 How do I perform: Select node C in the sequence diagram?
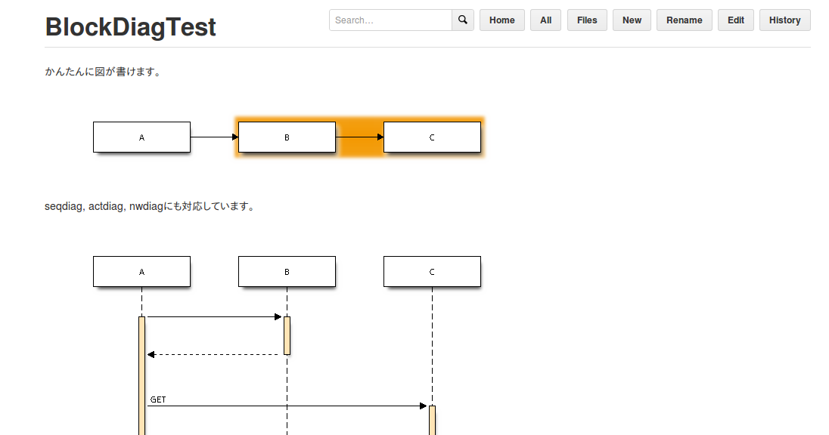(432, 271)
